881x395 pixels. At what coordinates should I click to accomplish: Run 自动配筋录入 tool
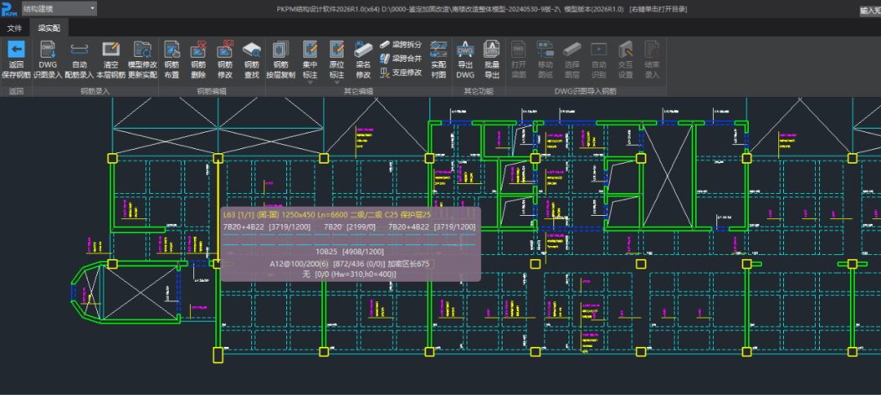point(79,50)
